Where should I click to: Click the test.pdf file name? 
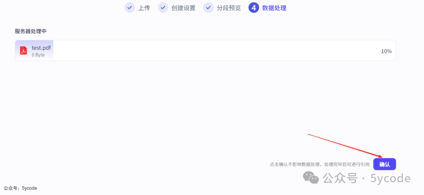(x=41, y=48)
